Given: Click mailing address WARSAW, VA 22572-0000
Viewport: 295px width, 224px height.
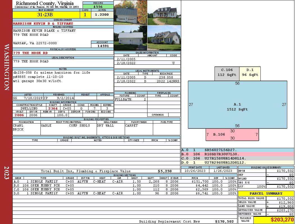Looking at the screenshot, I should pyautogui.click(x=35, y=43).
